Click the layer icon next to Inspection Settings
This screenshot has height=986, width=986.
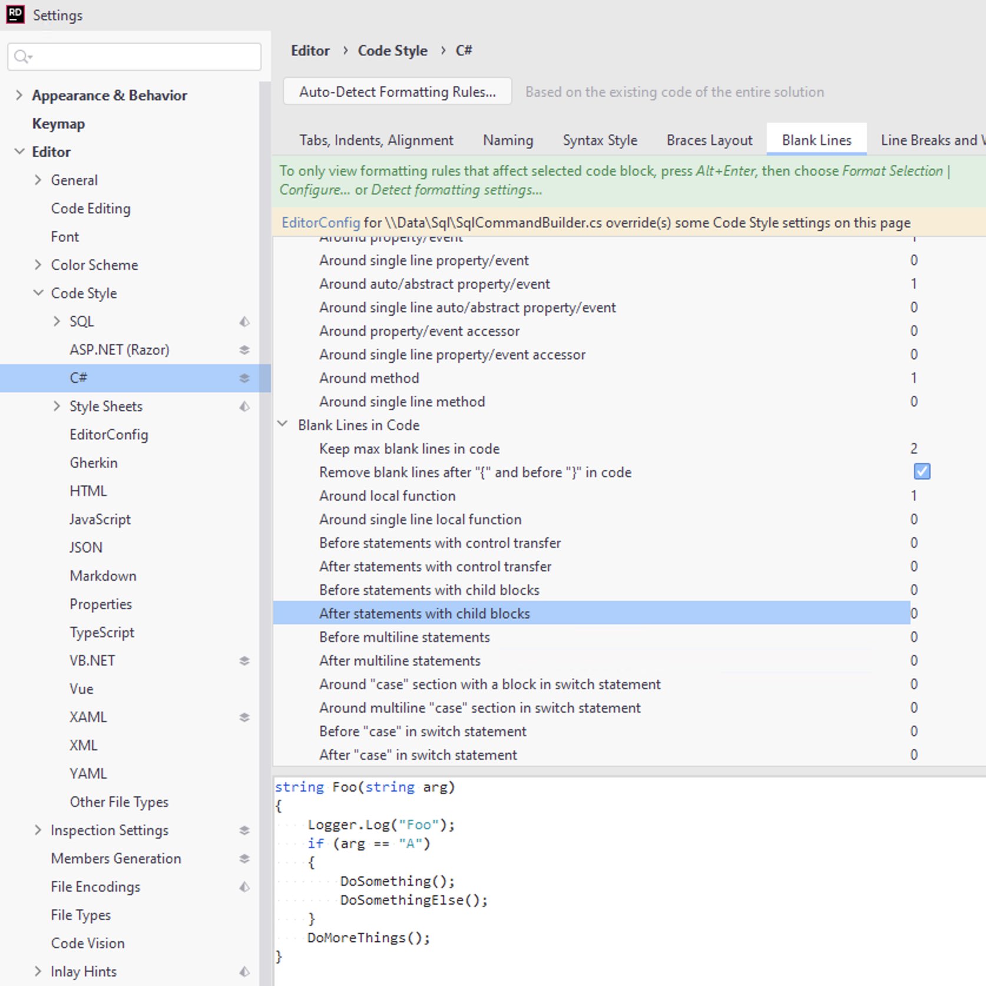244,831
